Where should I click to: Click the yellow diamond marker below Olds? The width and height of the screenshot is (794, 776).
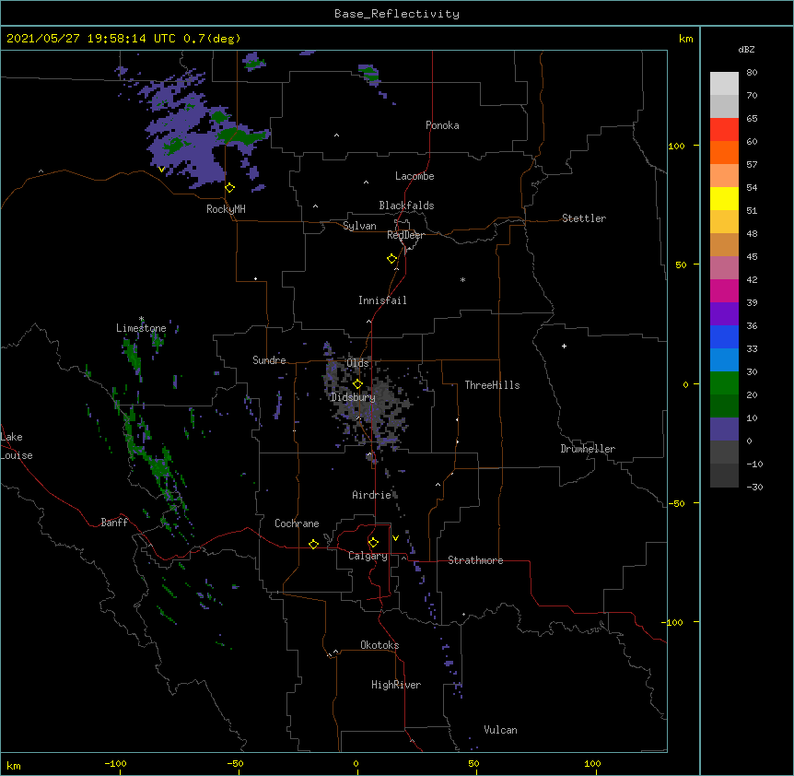pos(357,384)
